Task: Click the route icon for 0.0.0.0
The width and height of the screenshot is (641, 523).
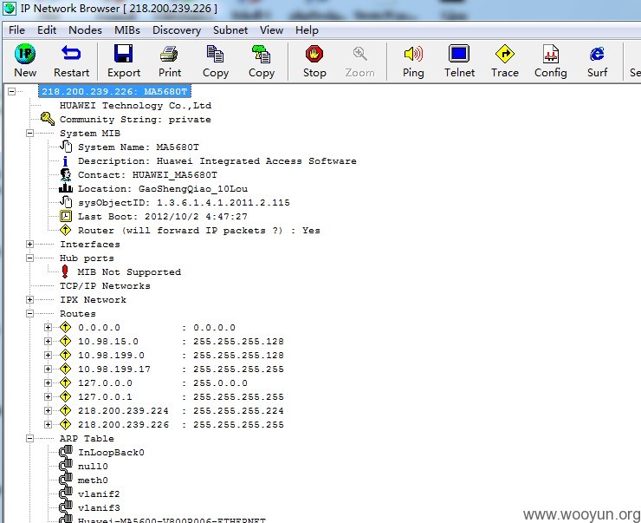Action: pos(66,327)
